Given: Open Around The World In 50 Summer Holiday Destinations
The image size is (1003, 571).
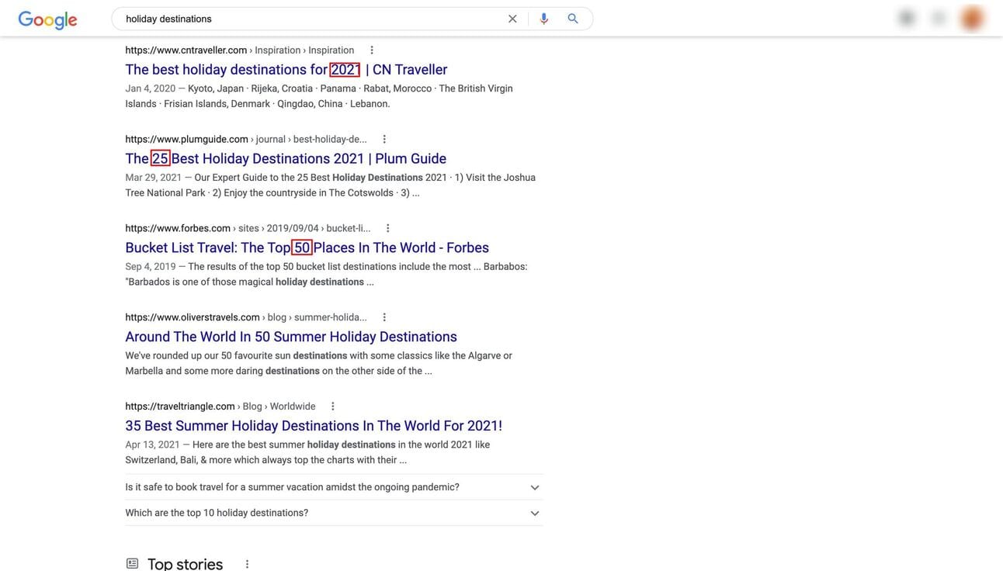Looking at the screenshot, I should 291,337.
